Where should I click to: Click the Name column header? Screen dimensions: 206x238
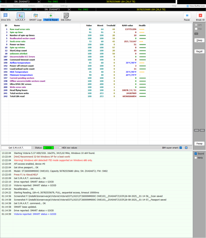[17, 25]
